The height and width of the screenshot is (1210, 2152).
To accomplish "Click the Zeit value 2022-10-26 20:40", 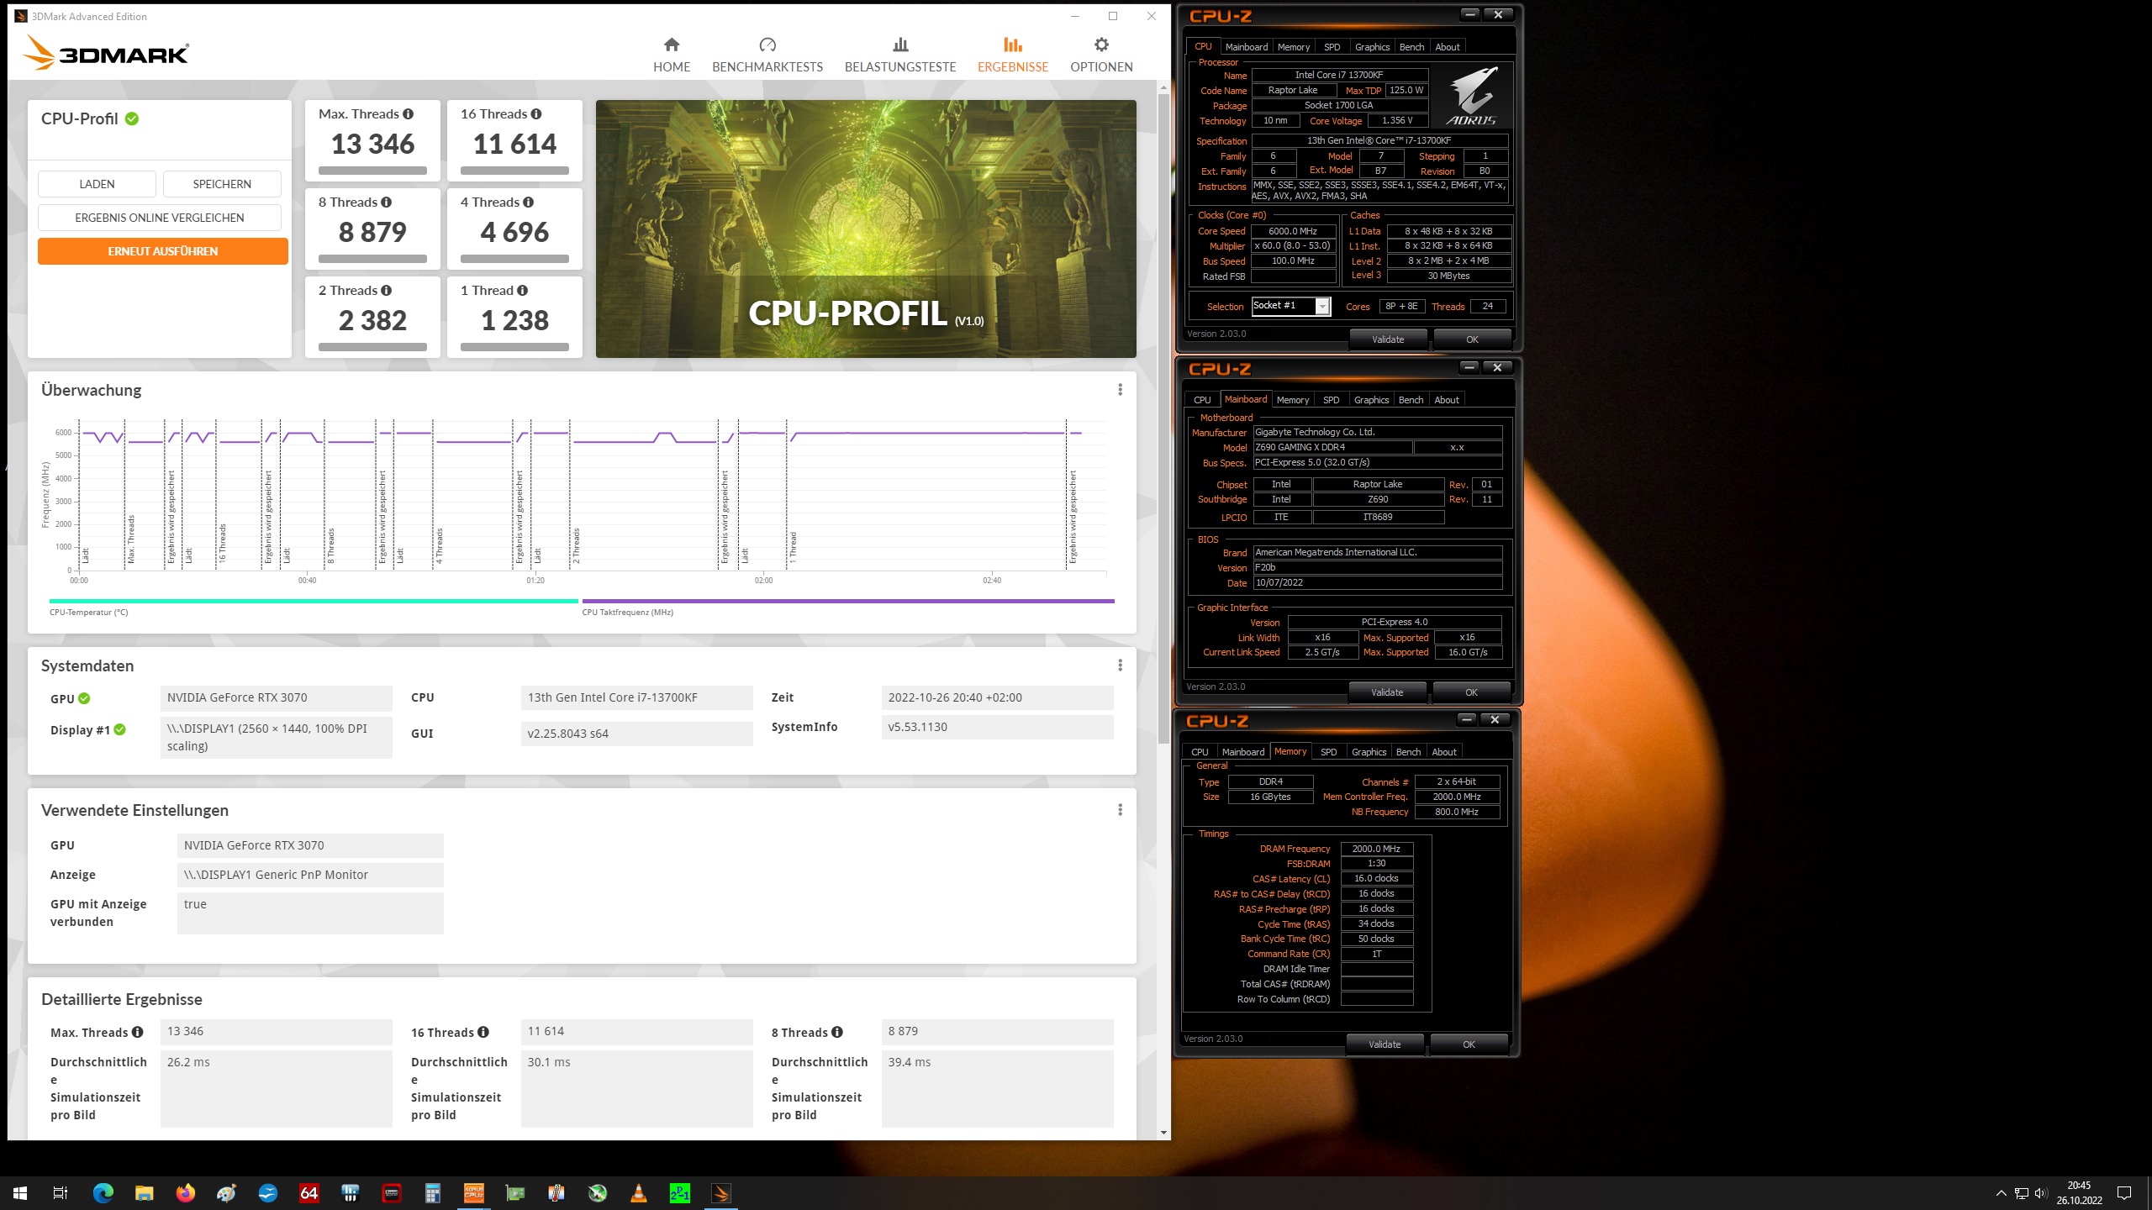I will click(x=997, y=697).
